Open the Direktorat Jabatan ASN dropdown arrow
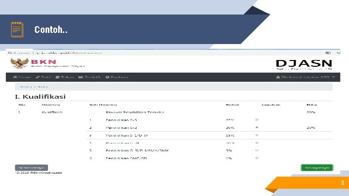349x196 pixels. (333, 77)
